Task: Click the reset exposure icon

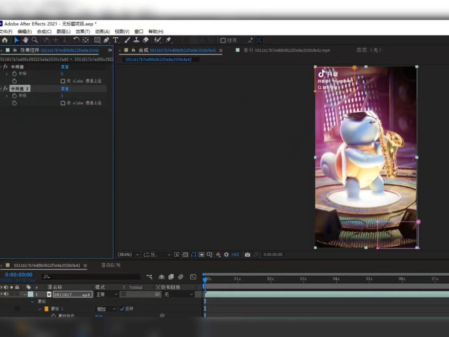Action: click(226, 255)
